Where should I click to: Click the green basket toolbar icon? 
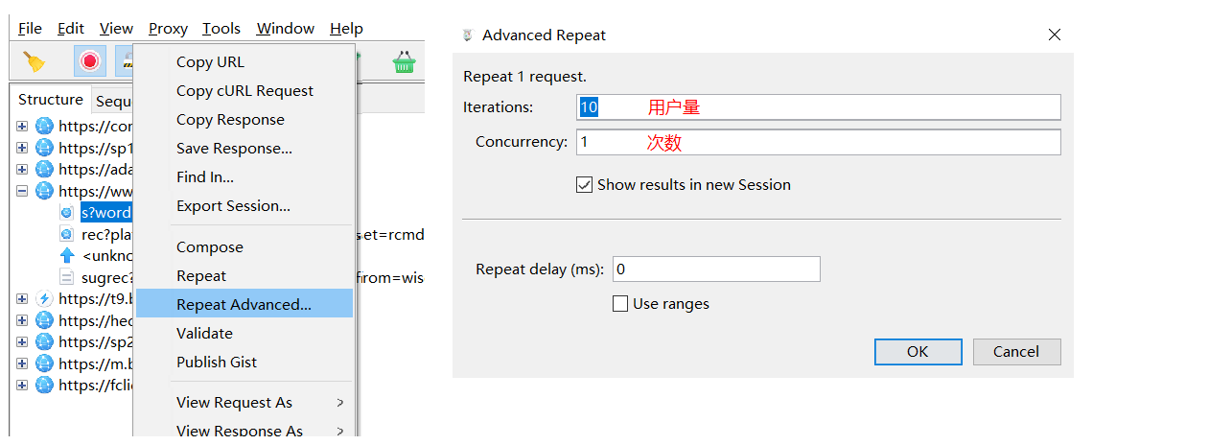point(404,63)
